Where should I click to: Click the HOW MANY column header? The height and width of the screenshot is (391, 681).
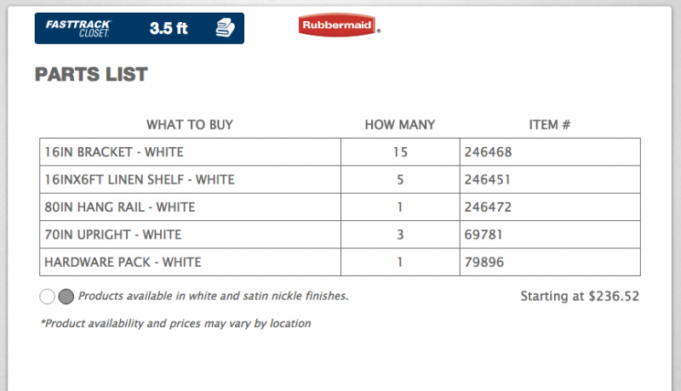(x=399, y=125)
